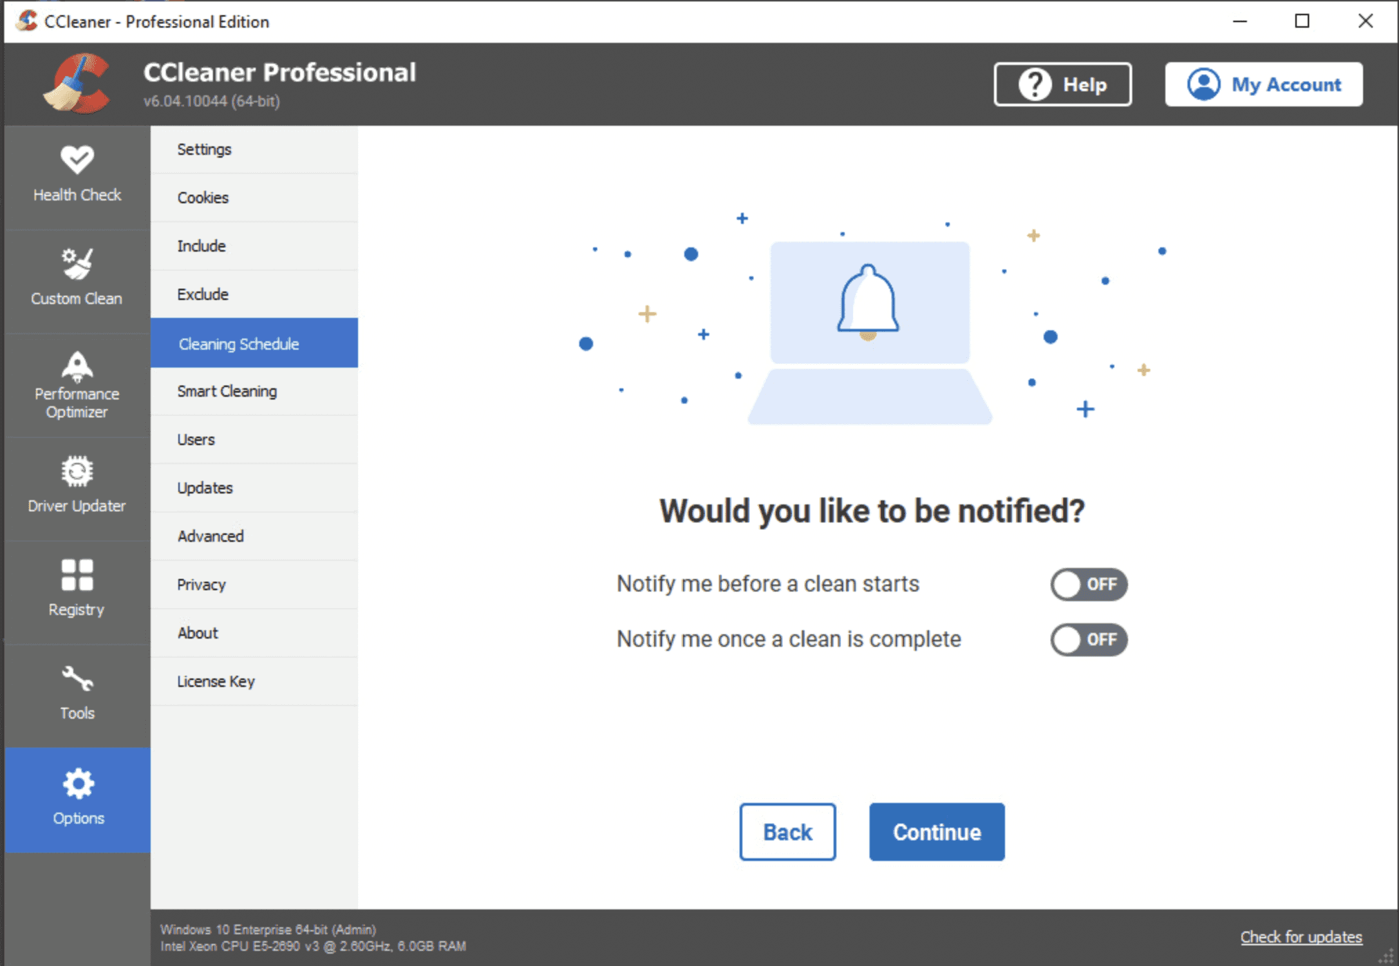Open the Advanced options section
1399x966 pixels.
pyautogui.click(x=210, y=536)
